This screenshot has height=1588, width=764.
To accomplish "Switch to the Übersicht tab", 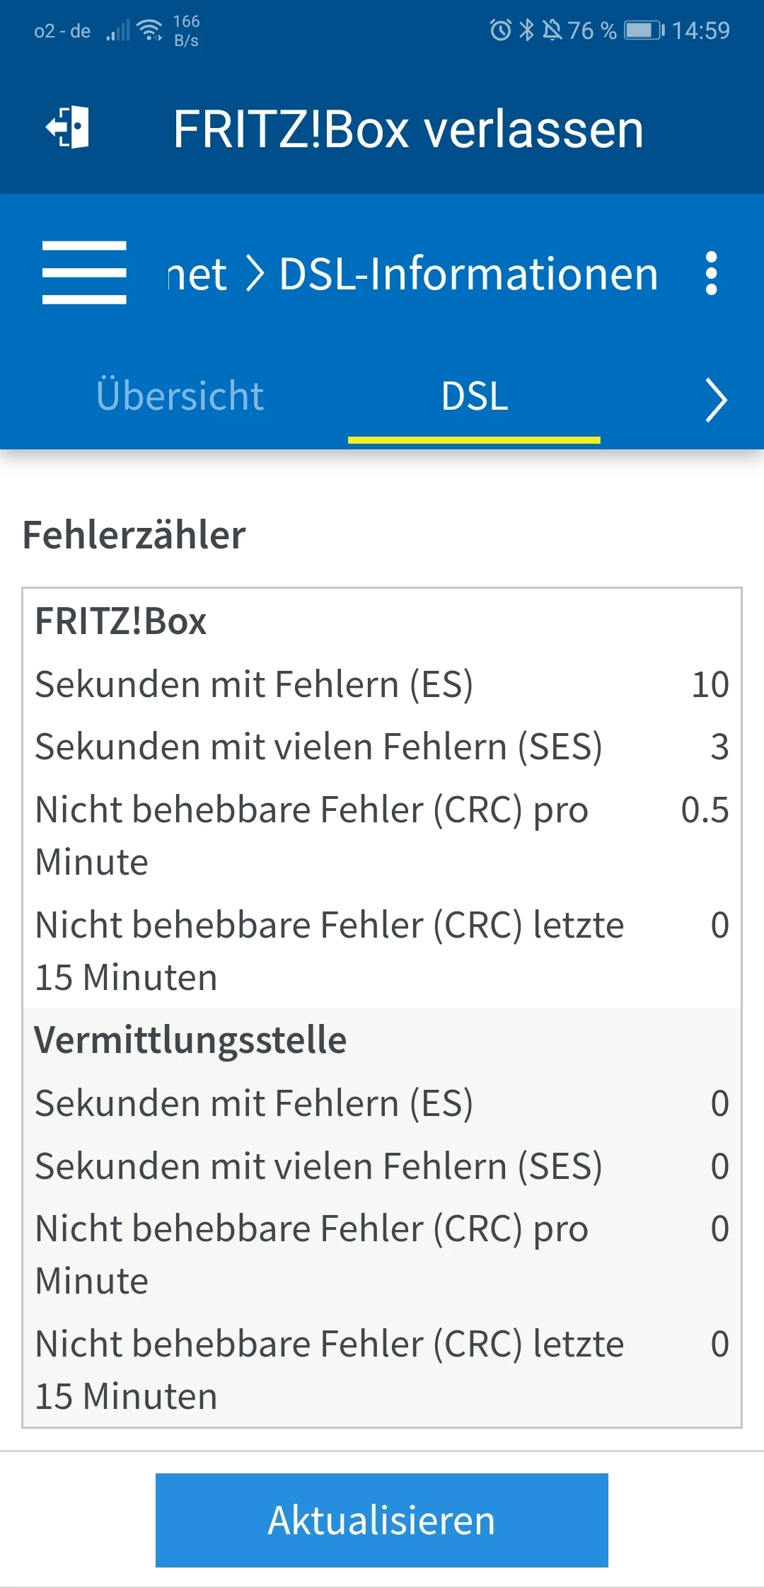I will (x=180, y=396).
